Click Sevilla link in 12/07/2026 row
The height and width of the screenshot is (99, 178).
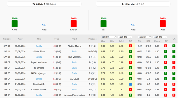pos(39,95)
